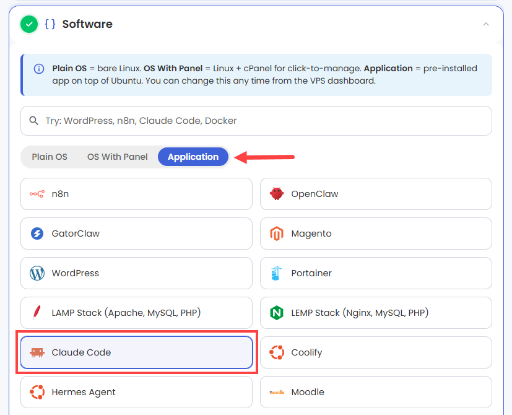
Task: Pick the Magento application option
Action: point(376,234)
